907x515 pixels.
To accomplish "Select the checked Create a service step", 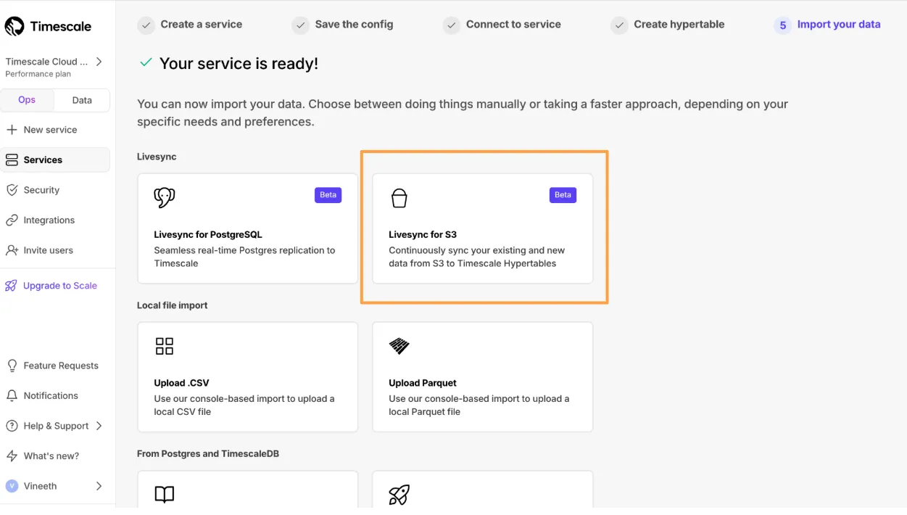I will (x=190, y=25).
